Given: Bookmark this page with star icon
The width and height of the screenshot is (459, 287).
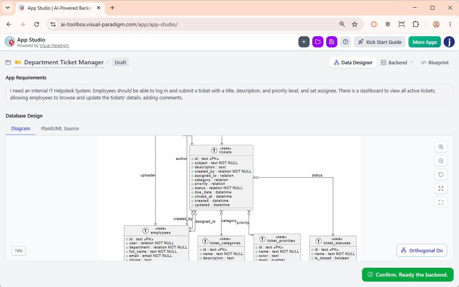Looking at the screenshot, I should point(355,24).
